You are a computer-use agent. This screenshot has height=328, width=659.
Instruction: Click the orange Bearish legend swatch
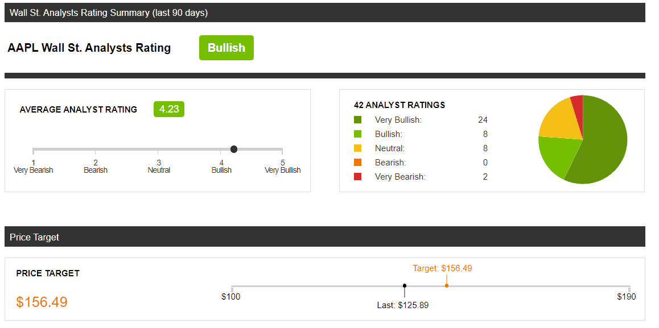(x=357, y=163)
